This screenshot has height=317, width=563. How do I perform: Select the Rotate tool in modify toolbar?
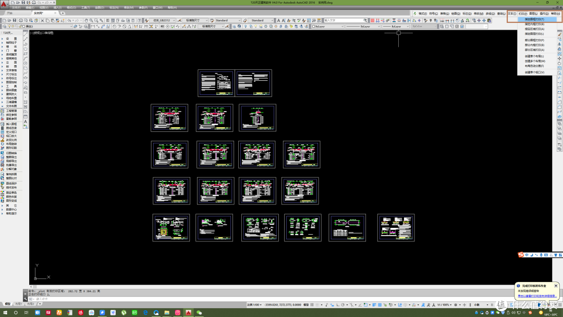[559, 63]
